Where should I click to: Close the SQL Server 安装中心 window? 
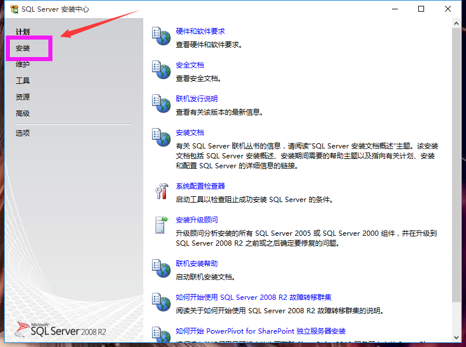[447, 9]
